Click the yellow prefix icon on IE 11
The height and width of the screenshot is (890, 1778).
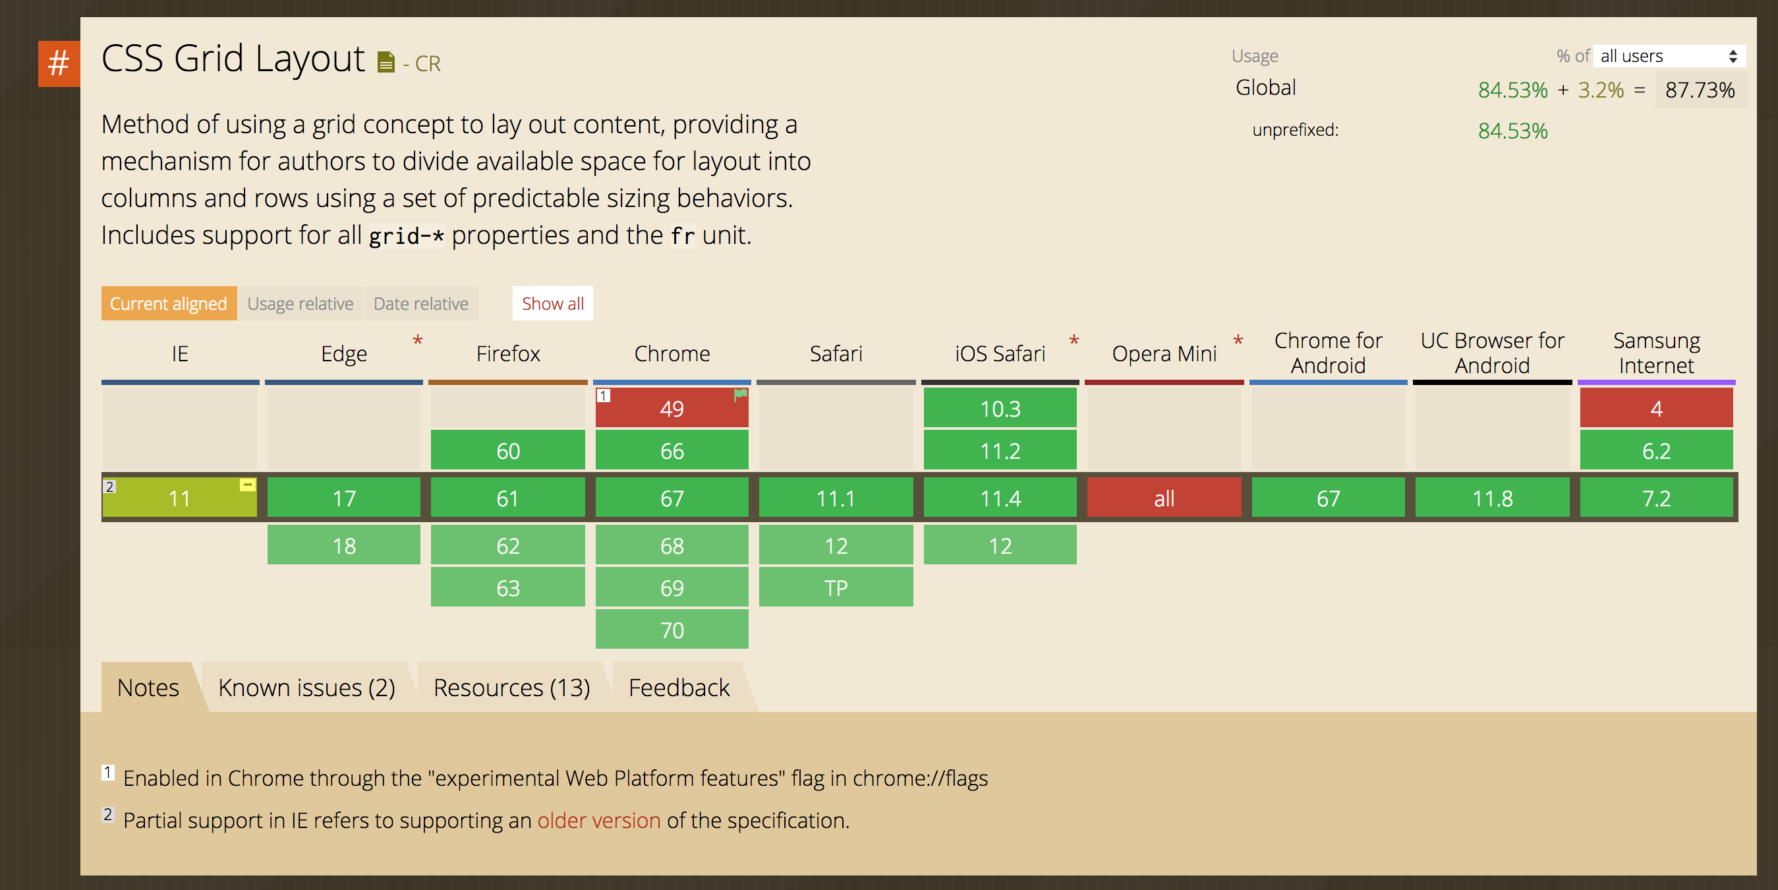click(247, 485)
